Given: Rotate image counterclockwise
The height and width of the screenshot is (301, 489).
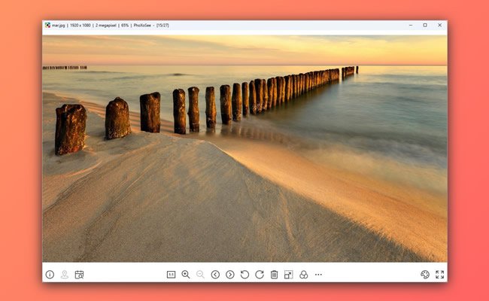Looking at the screenshot, I should (244, 275).
